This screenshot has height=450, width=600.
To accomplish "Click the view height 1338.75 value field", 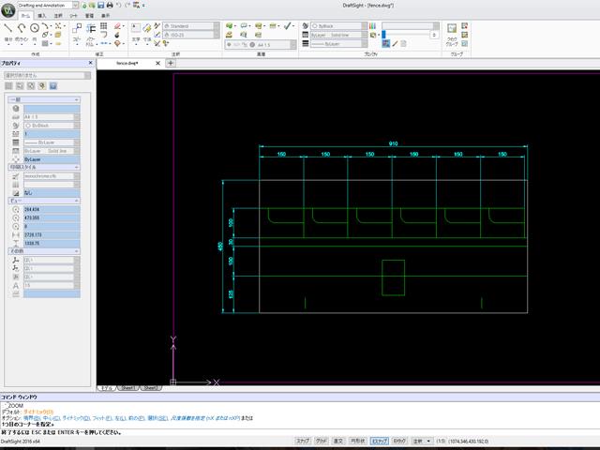I will (52, 244).
